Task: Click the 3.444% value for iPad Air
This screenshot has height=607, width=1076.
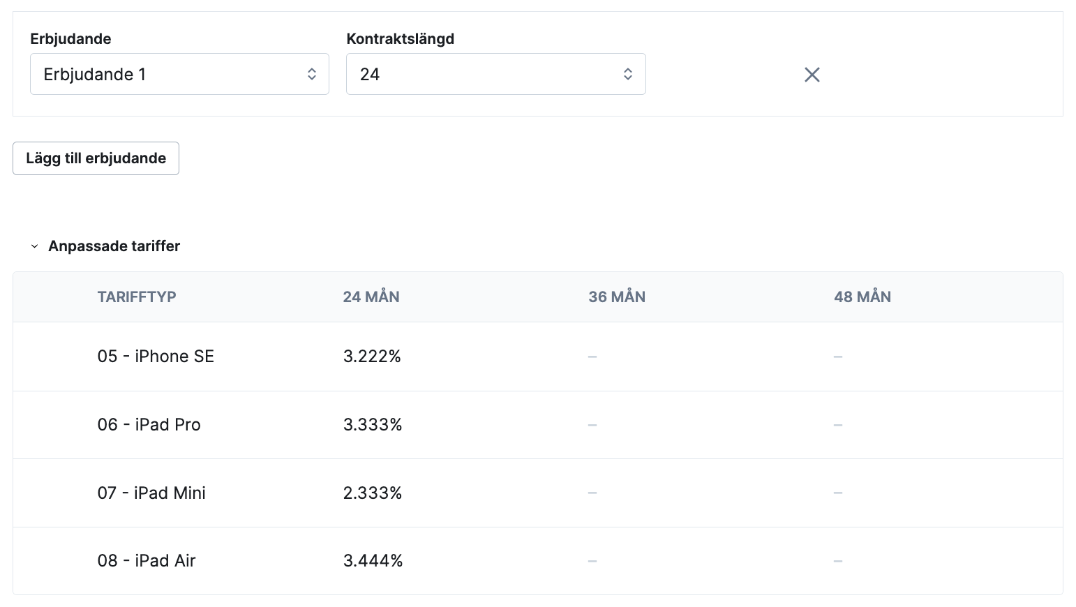Action: click(373, 561)
